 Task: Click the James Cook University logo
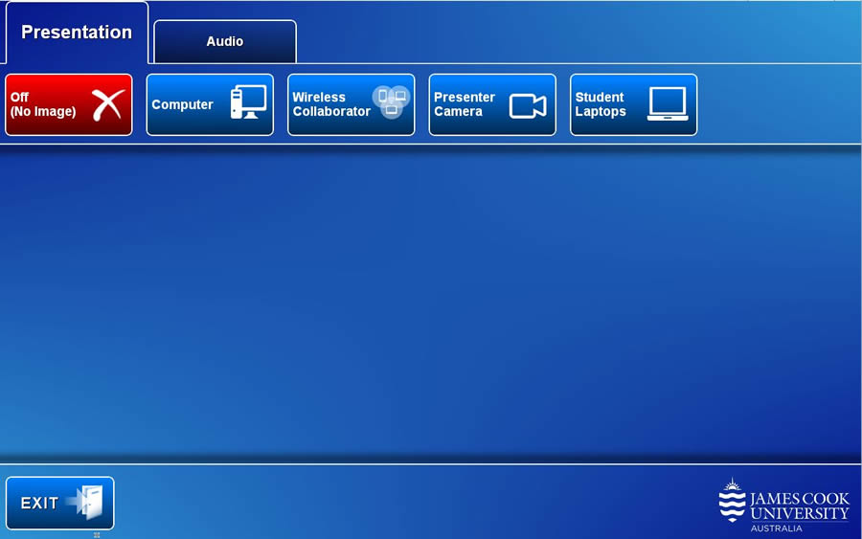point(783,505)
